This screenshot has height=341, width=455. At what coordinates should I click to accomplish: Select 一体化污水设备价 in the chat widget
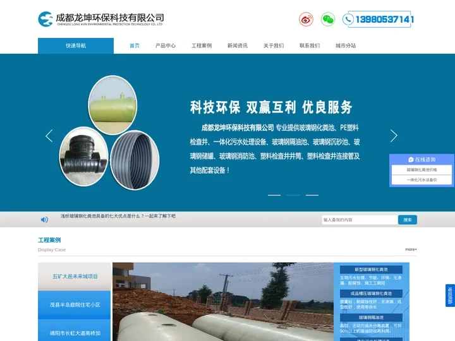422,180
